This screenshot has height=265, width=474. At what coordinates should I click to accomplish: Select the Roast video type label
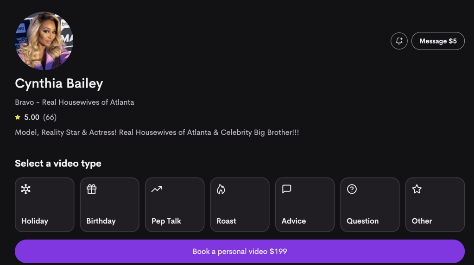(x=227, y=221)
